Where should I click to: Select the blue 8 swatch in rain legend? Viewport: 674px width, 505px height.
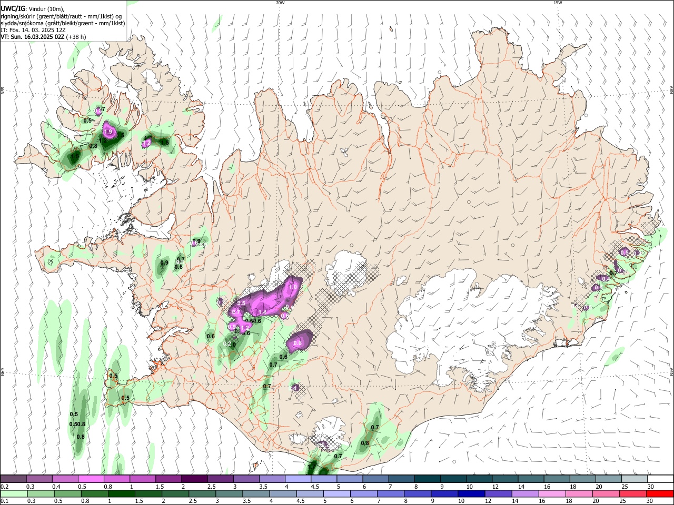coord(418,493)
